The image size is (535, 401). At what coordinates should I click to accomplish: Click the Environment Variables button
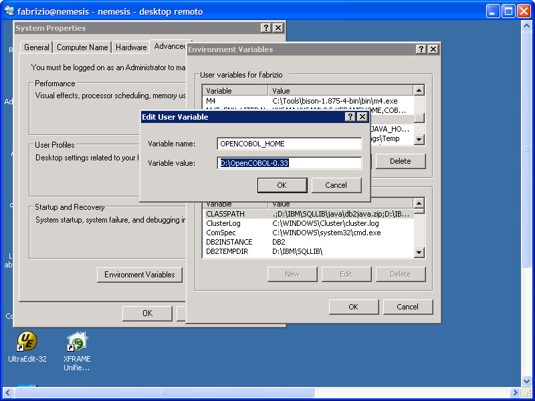point(140,275)
